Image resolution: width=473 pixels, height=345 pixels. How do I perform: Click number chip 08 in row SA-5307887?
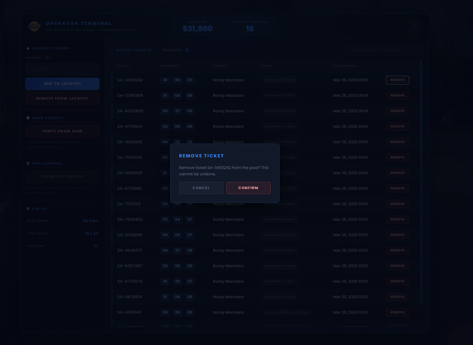click(x=190, y=266)
